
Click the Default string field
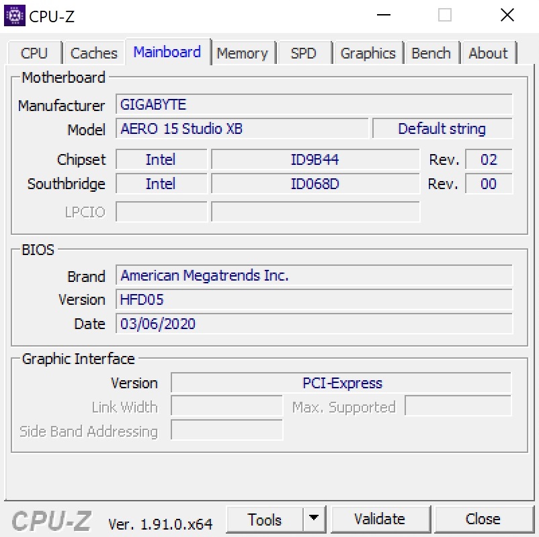tap(442, 129)
